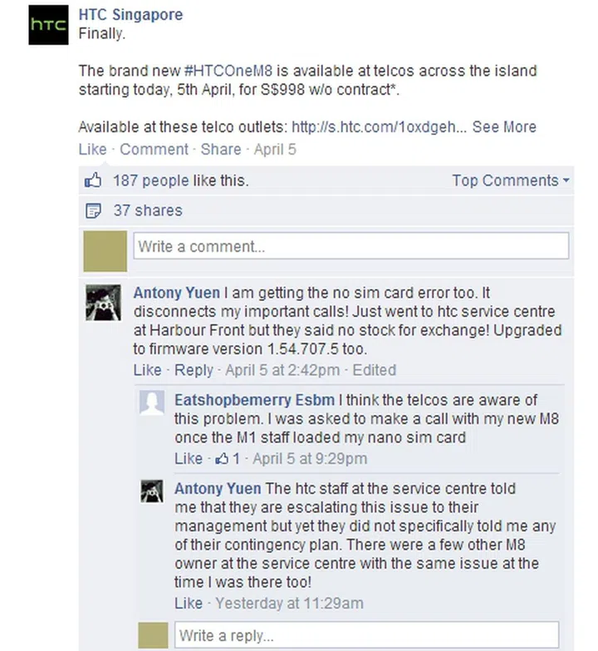Click Antony Yuen's small reply avatar
The image size is (598, 651).
[x=152, y=491]
